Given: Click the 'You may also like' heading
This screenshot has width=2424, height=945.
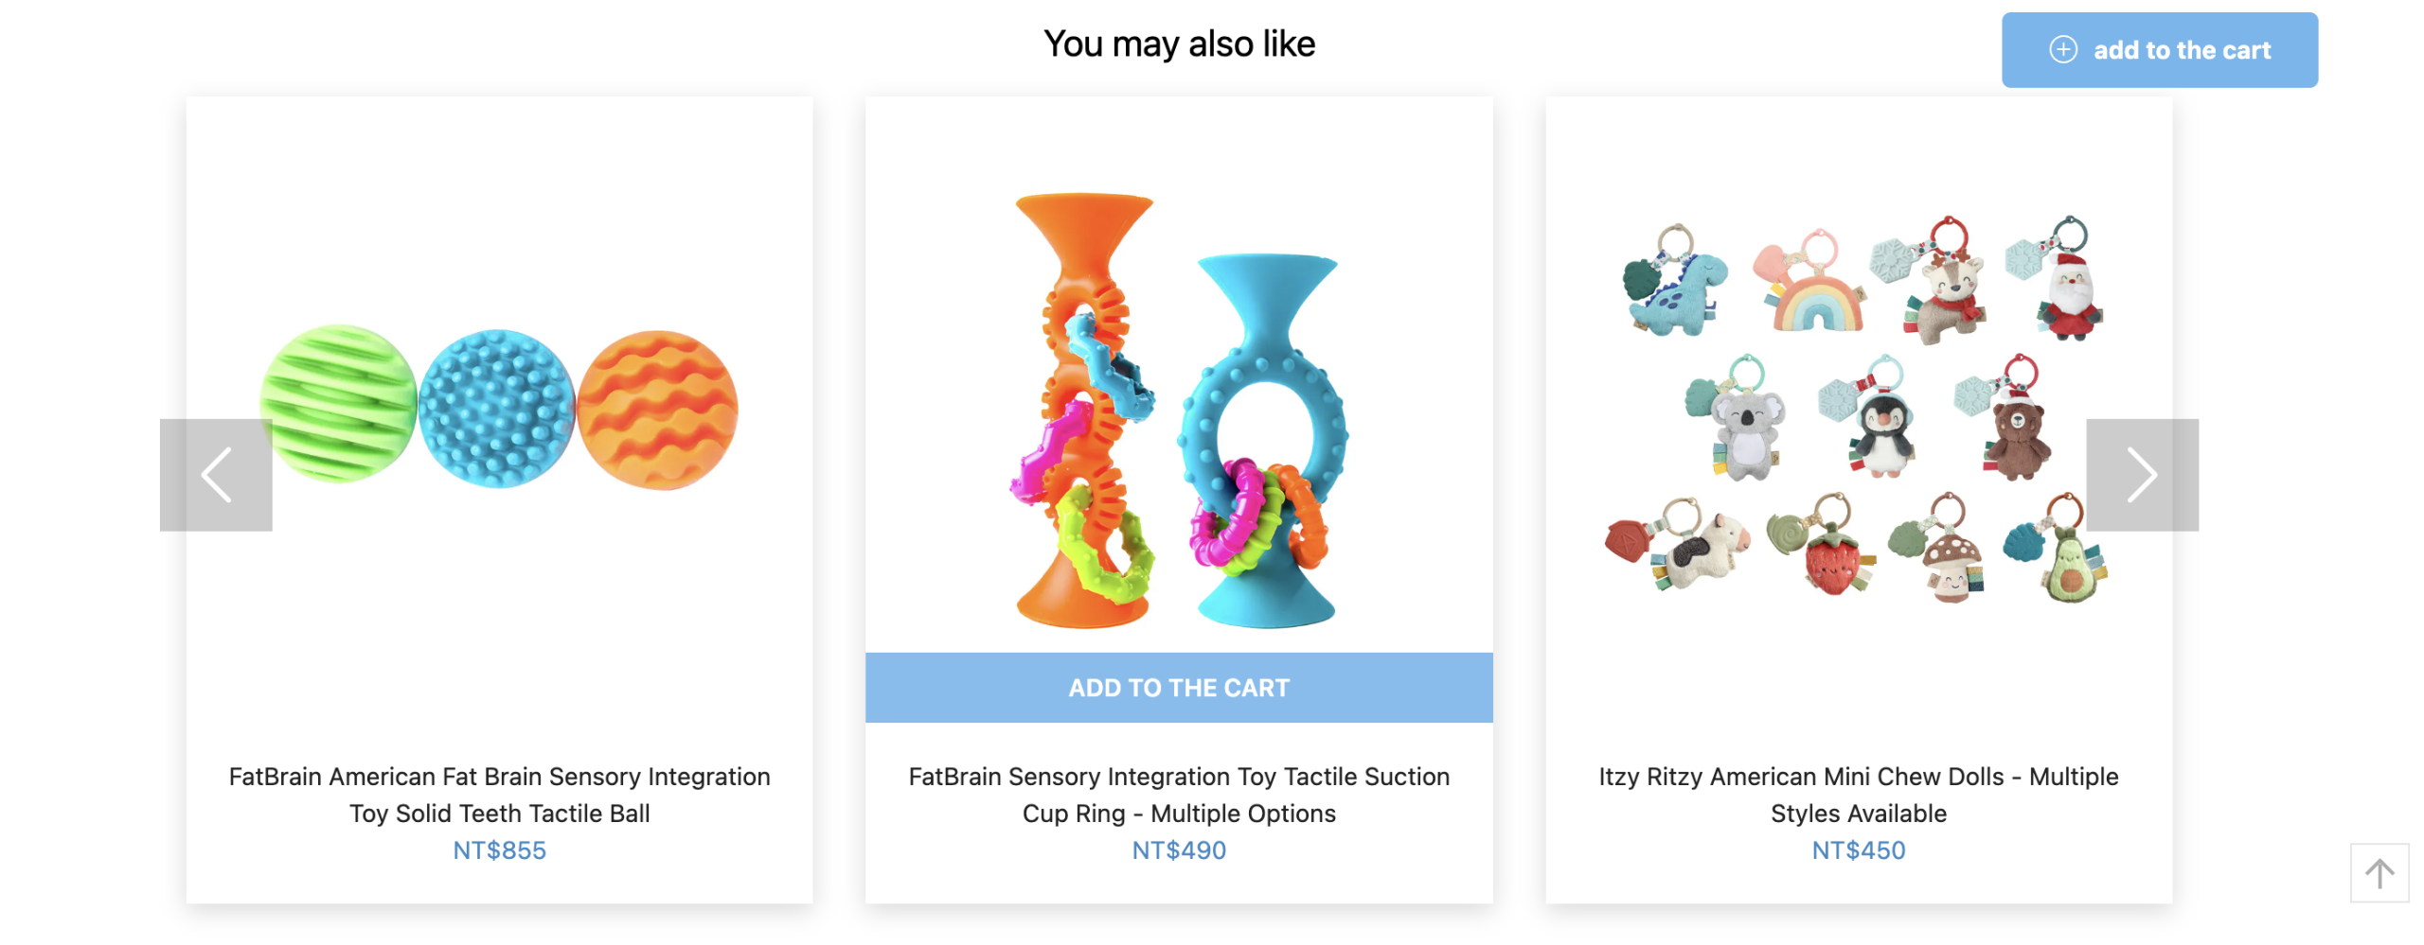Looking at the screenshot, I should pos(1178,44).
